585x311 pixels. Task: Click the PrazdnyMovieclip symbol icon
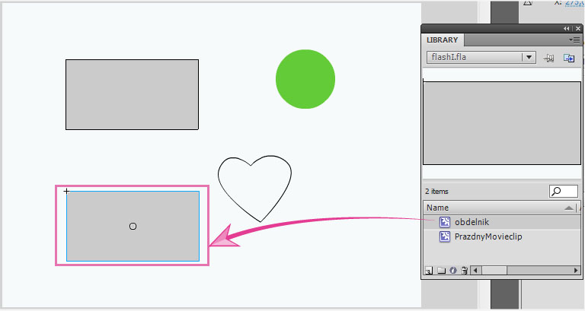click(x=445, y=236)
